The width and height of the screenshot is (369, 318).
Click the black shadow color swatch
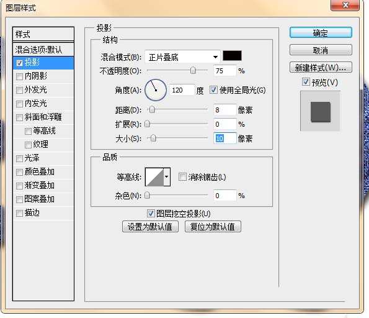232,56
